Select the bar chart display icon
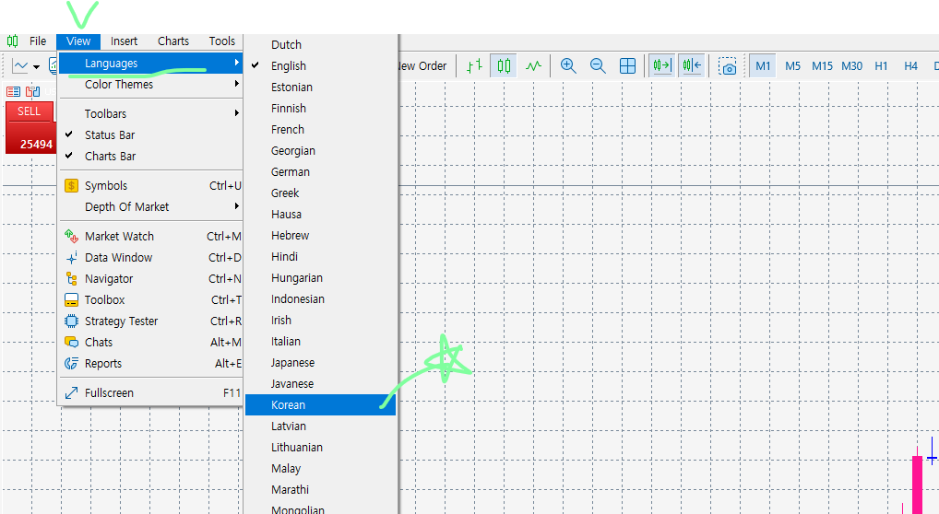 point(474,66)
